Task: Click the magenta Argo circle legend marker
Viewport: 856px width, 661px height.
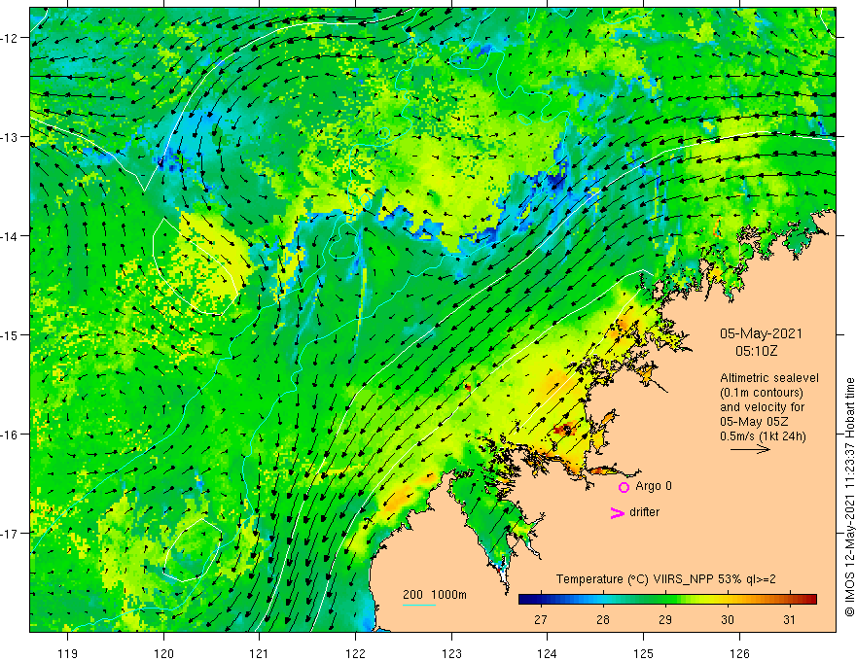Action: 624,487
